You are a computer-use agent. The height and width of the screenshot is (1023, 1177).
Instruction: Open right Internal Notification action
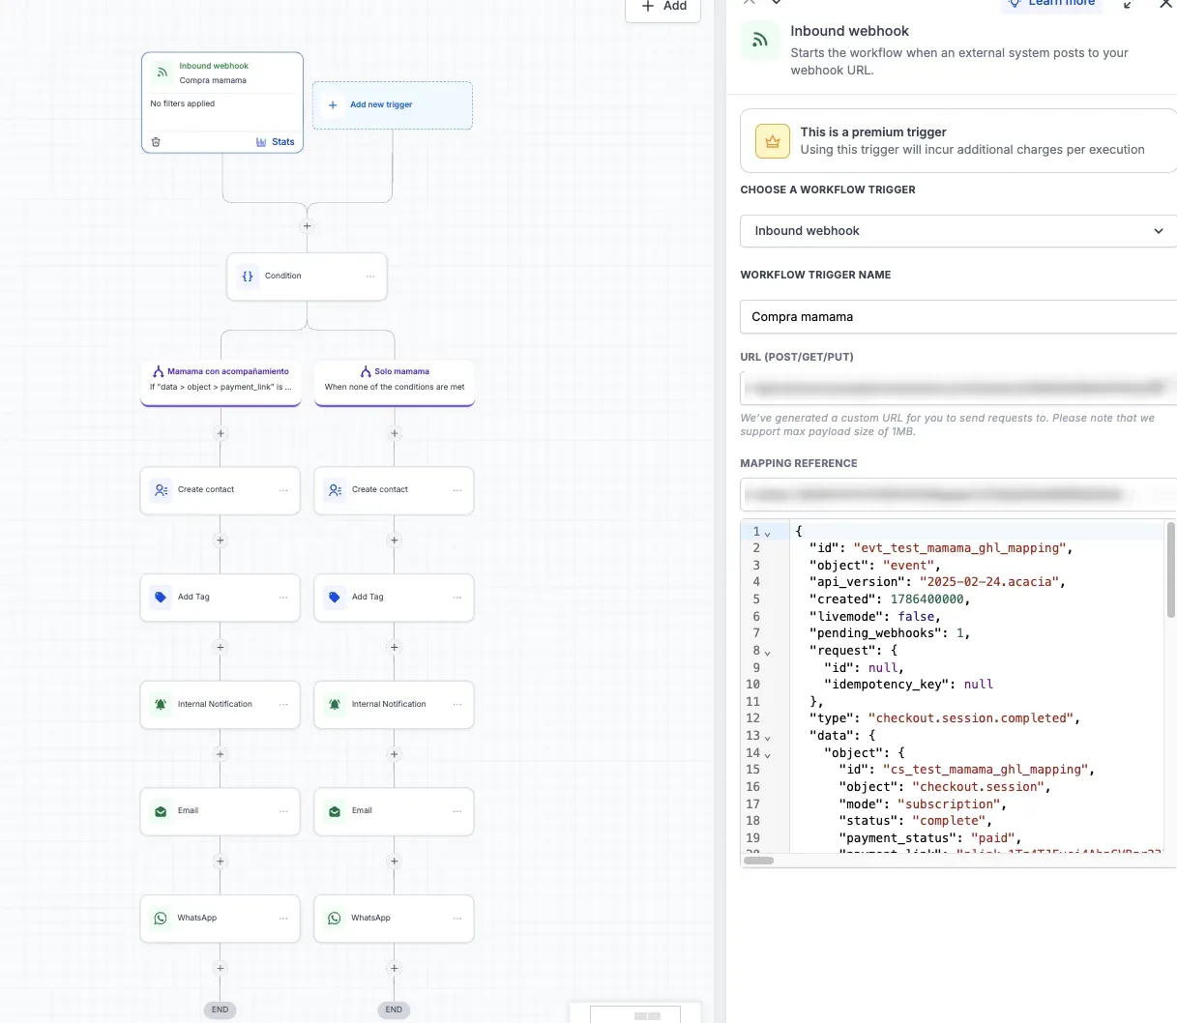[395, 705]
